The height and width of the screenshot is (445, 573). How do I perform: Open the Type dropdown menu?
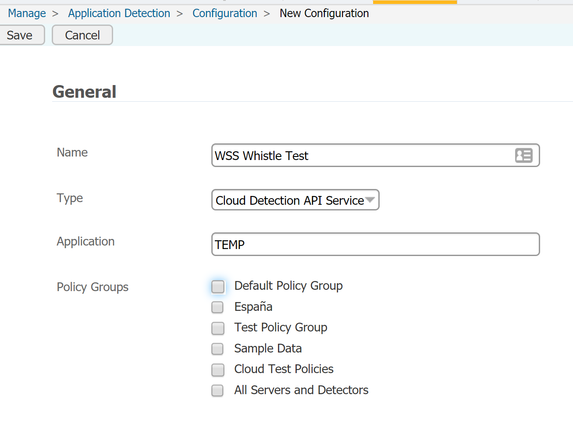(295, 200)
